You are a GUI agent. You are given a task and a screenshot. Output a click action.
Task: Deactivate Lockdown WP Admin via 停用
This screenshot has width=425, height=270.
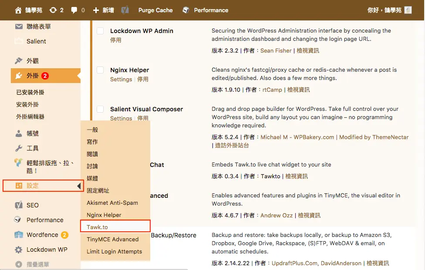coord(116,40)
